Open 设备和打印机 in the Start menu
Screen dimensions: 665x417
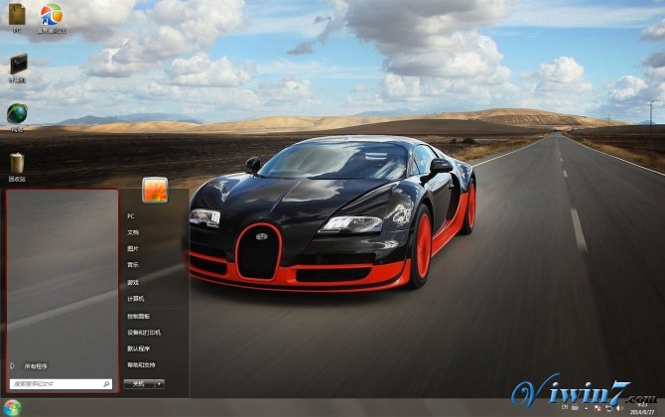(144, 333)
